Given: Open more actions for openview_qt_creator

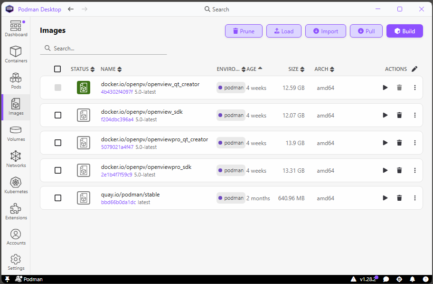Looking at the screenshot, I should coord(415,88).
